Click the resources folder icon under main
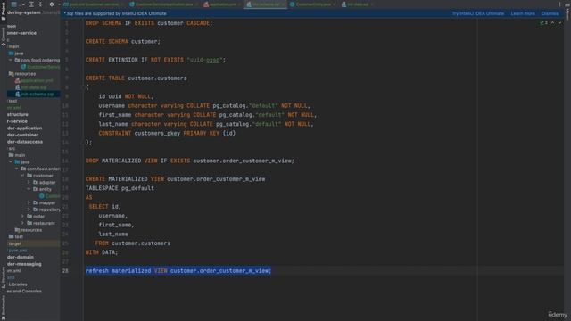 tap(12, 73)
